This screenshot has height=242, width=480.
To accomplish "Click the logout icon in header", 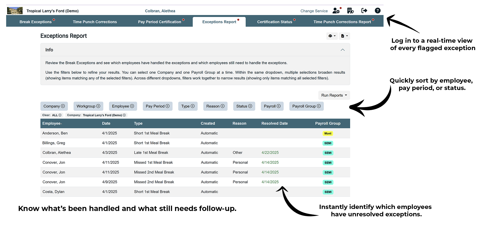I will pyautogui.click(x=364, y=11).
